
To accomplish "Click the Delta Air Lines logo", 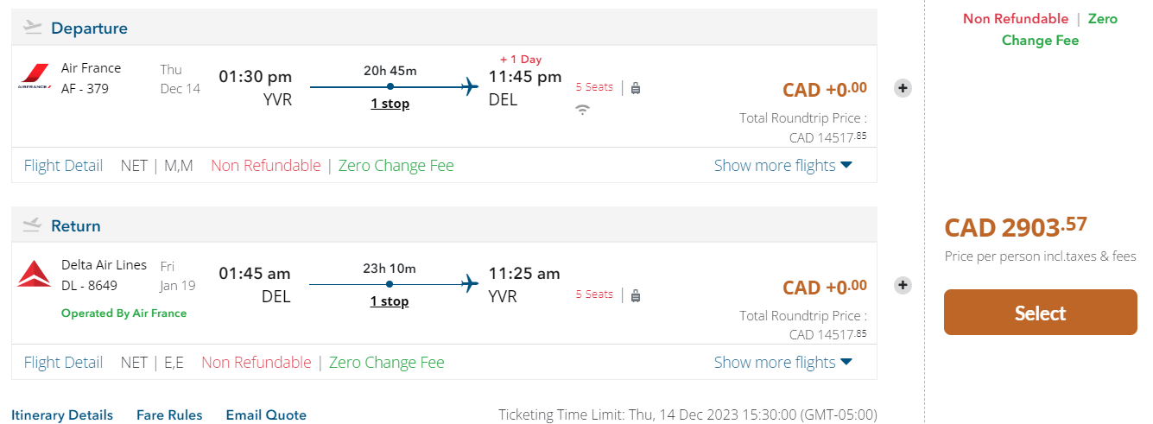I will tap(35, 275).
